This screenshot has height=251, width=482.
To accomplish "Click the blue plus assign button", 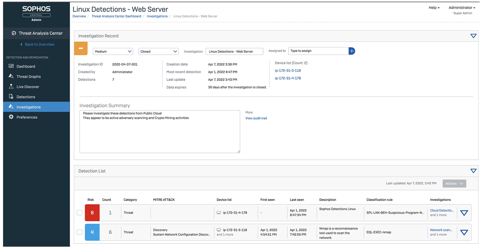I will point(352,51).
